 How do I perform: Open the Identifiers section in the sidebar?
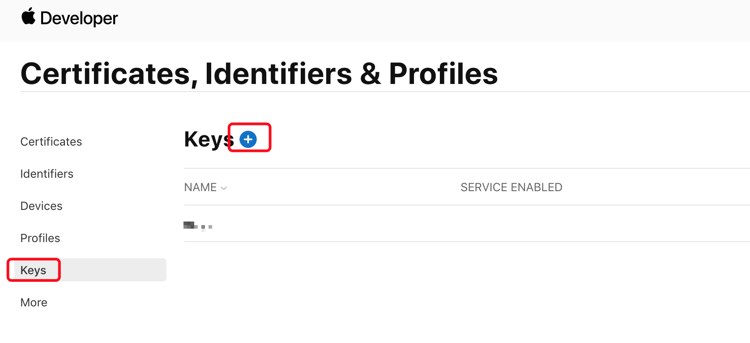[47, 174]
